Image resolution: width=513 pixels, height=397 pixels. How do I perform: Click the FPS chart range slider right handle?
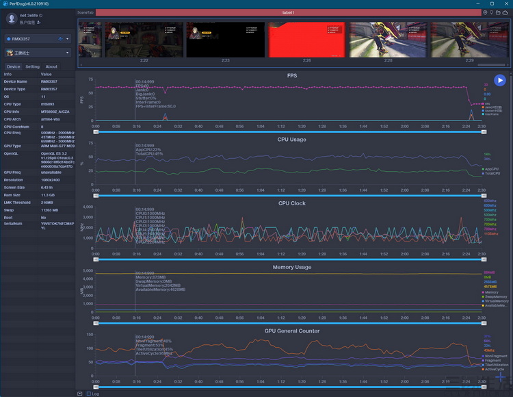click(484, 132)
